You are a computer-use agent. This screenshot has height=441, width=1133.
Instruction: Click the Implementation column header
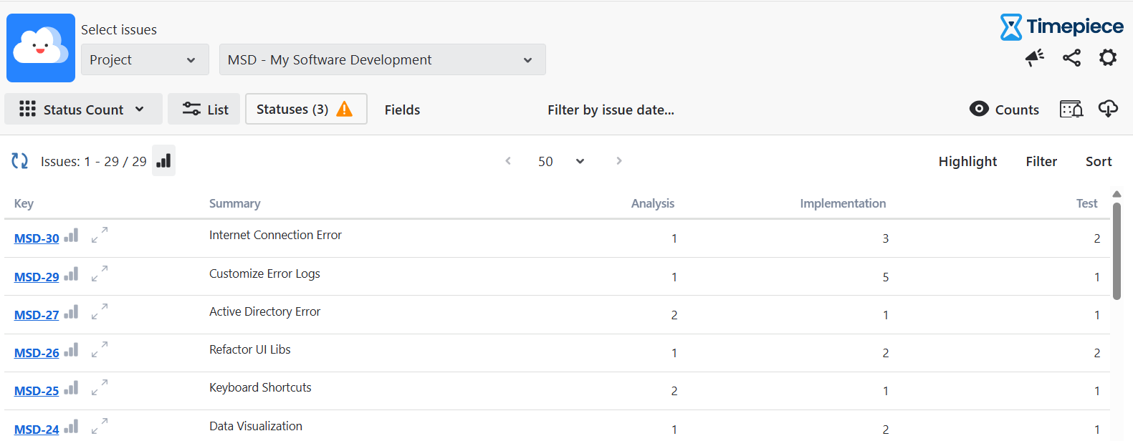pyautogui.click(x=843, y=203)
